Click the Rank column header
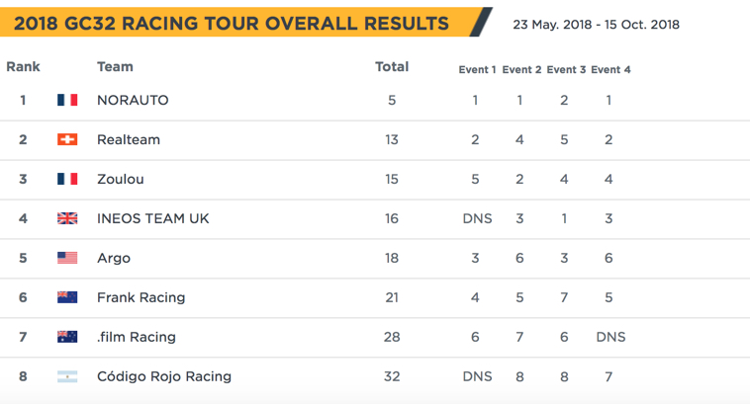 (23, 66)
